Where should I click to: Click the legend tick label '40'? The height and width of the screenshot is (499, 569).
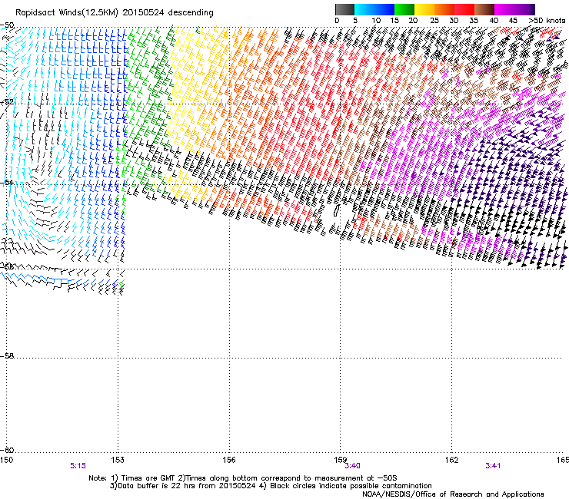point(494,20)
